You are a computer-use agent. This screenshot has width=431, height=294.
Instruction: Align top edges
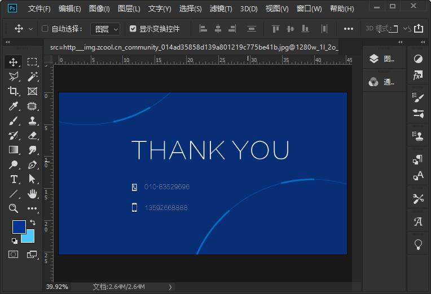point(276,29)
